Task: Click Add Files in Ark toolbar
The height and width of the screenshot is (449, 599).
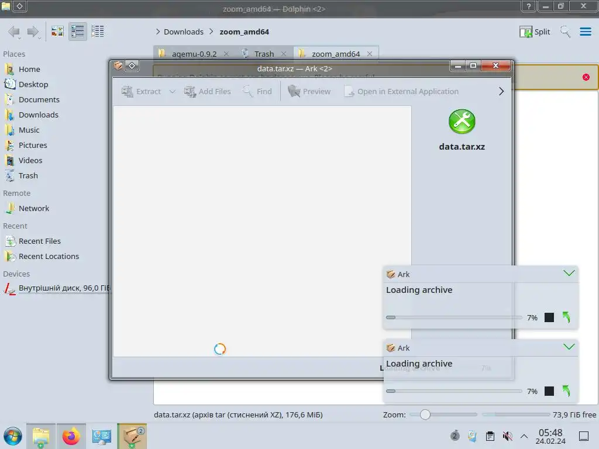Action: (x=208, y=91)
